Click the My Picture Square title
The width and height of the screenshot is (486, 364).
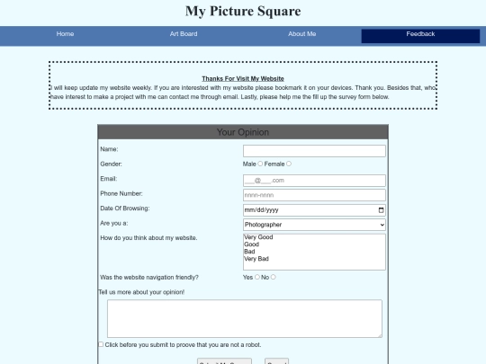click(243, 11)
